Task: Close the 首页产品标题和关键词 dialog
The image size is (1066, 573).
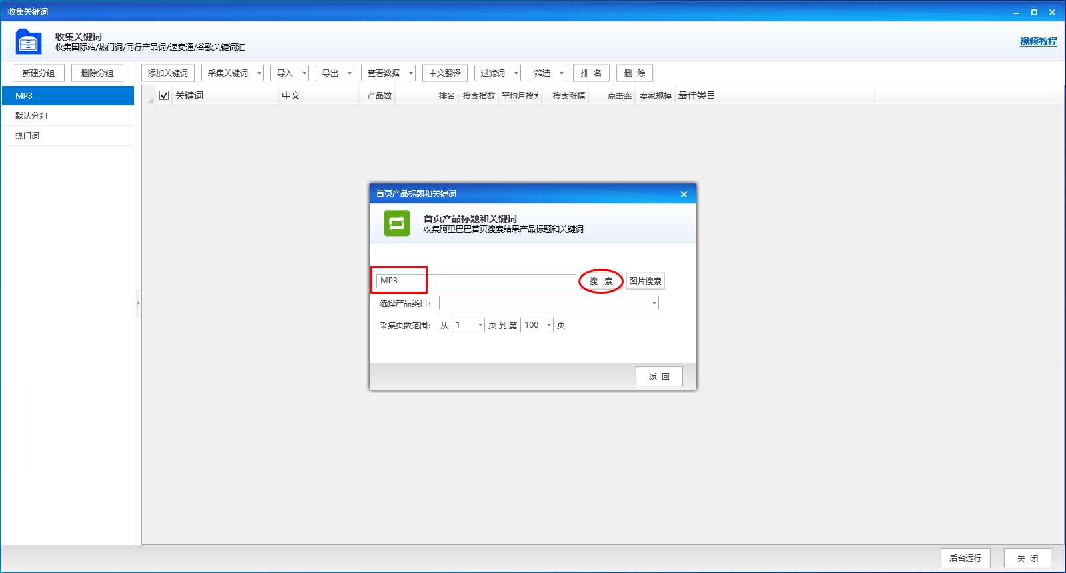Action: [x=684, y=194]
